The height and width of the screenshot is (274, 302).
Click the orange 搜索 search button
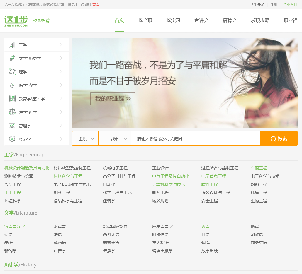coord(279,139)
